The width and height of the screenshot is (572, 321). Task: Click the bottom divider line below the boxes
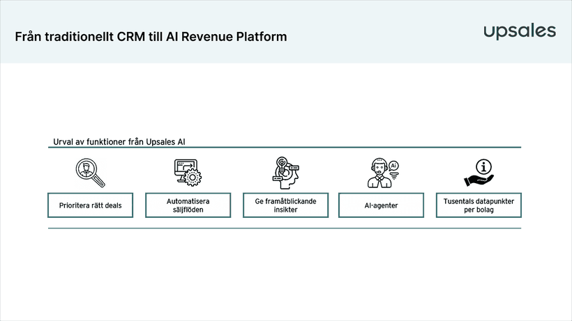point(285,228)
